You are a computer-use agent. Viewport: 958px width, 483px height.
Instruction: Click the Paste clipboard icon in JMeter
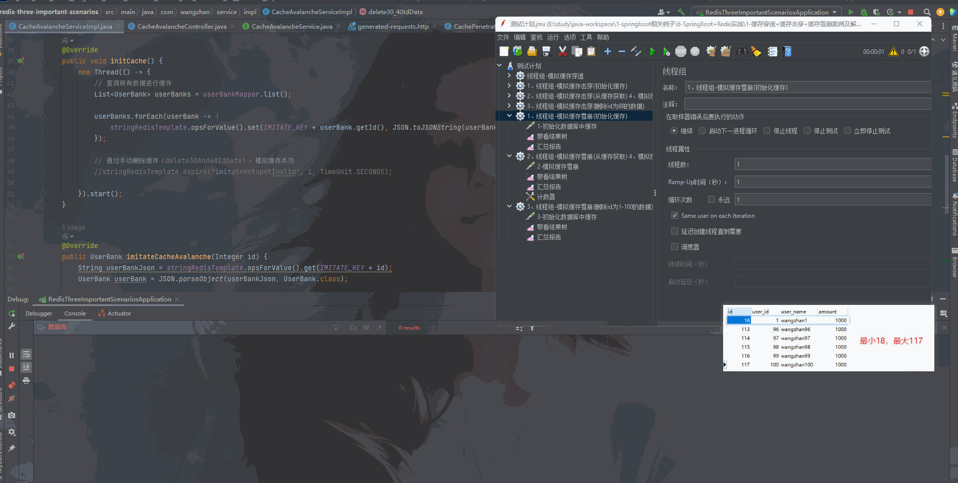pyautogui.click(x=591, y=51)
